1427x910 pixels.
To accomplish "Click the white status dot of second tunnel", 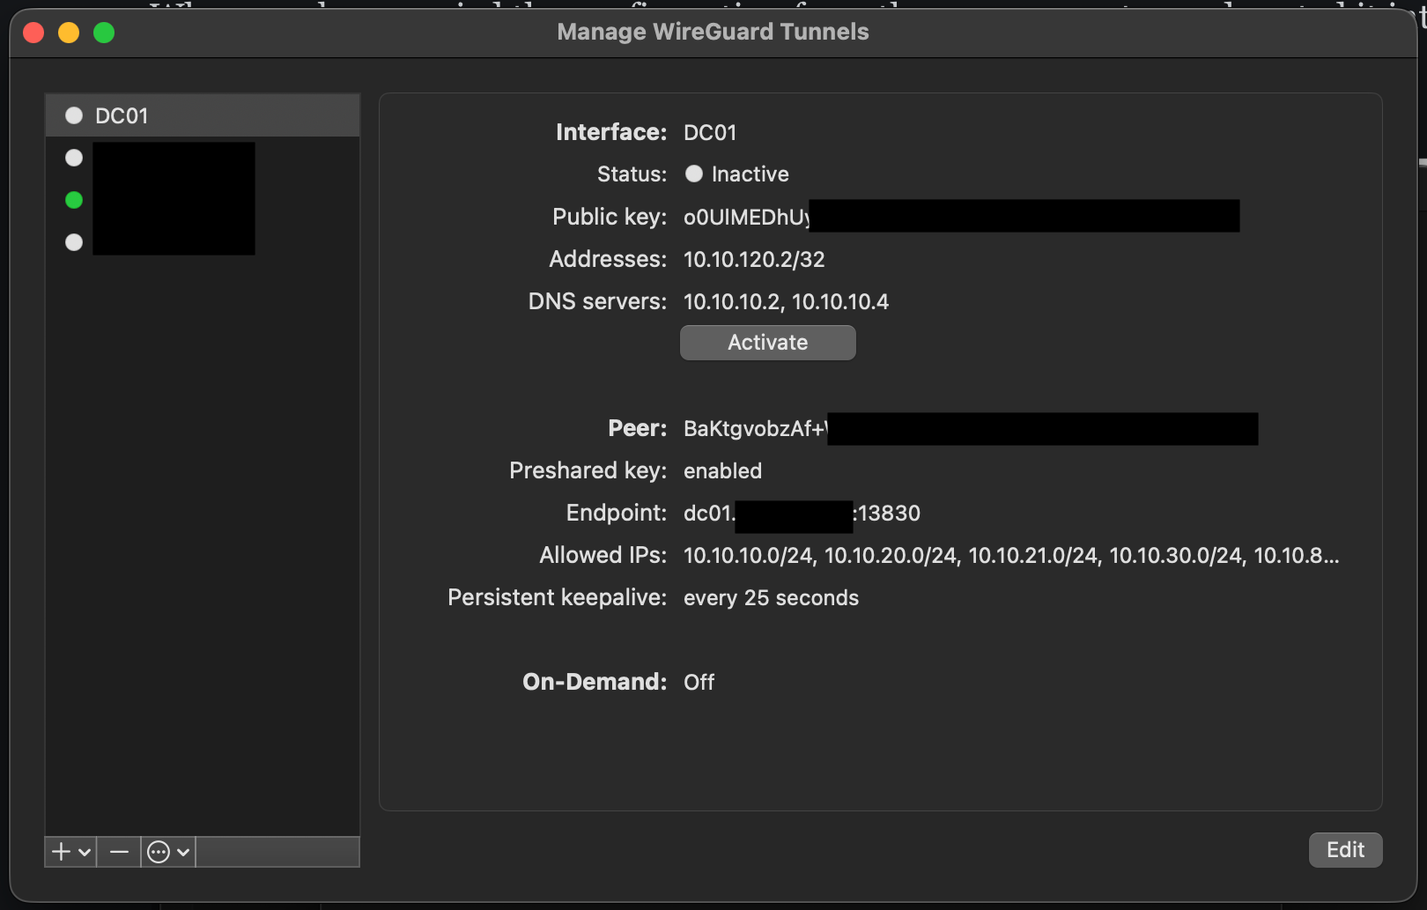I will [74, 158].
